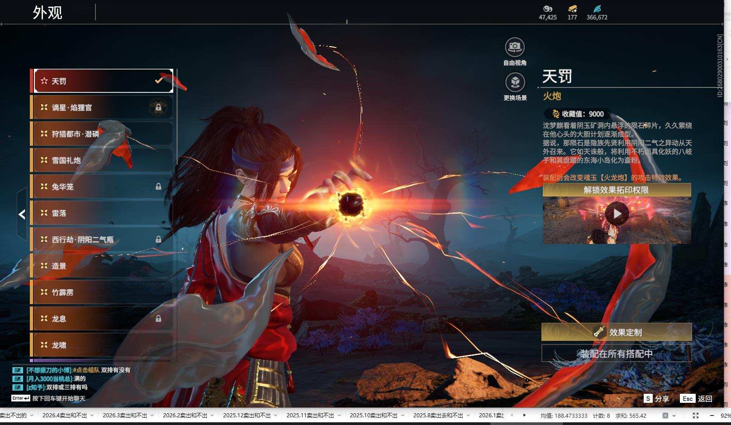
Task: Click the lock icon on 兔华笼 row
Action: 158,186
